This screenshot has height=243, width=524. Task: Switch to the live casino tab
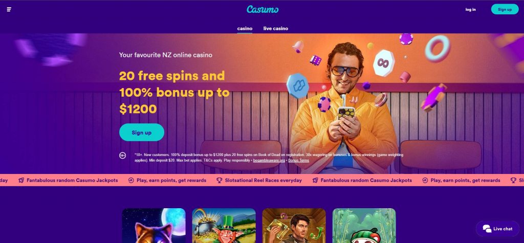pyautogui.click(x=276, y=29)
